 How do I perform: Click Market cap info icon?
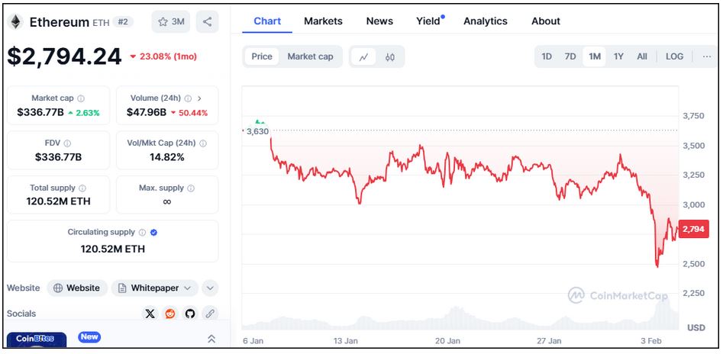coord(81,98)
